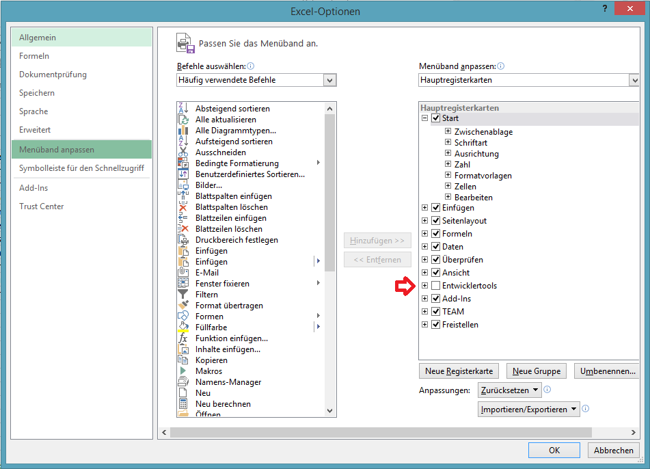The width and height of the screenshot is (650, 469).
Task: Click the horizontal scrollbar right arrow
Action: coord(634,432)
